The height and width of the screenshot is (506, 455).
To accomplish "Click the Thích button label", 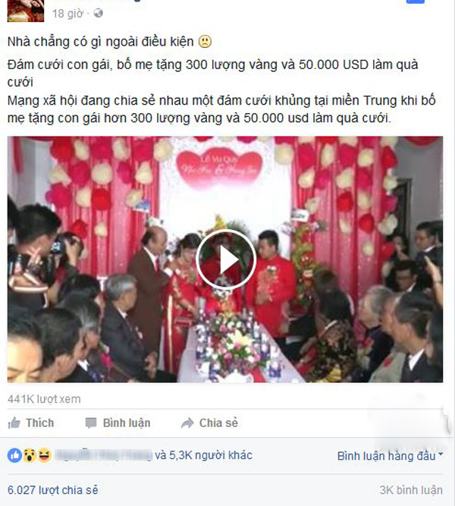I will pos(40,423).
